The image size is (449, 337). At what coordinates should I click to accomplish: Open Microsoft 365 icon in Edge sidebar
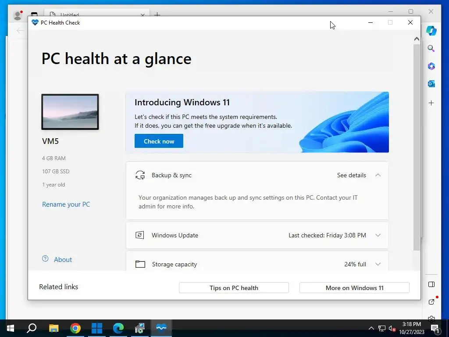431,66
